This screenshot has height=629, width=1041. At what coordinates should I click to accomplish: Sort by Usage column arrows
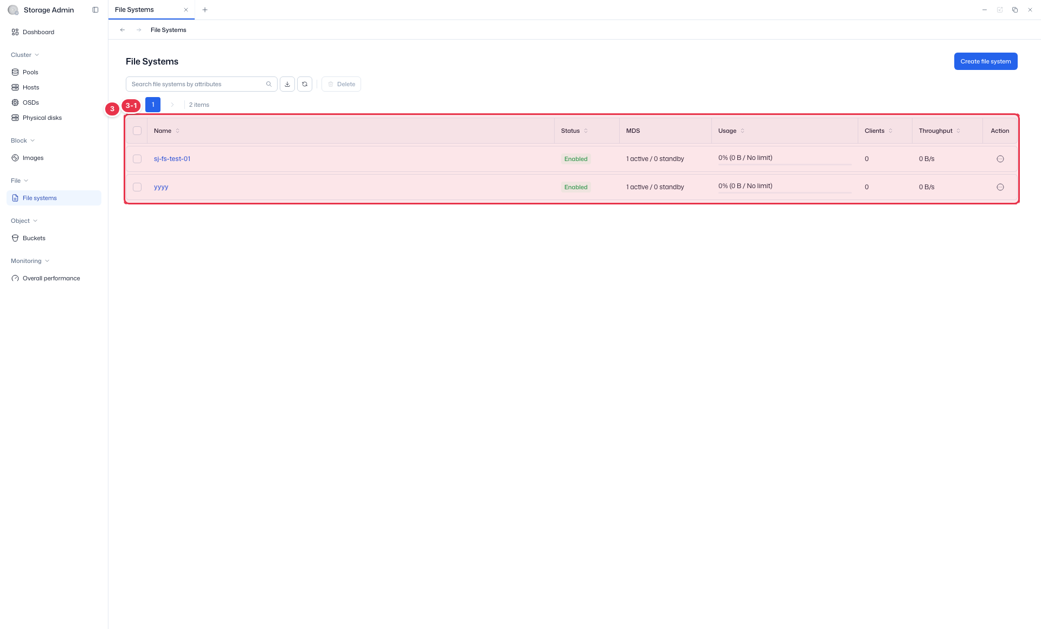click(x=742, y=131)
